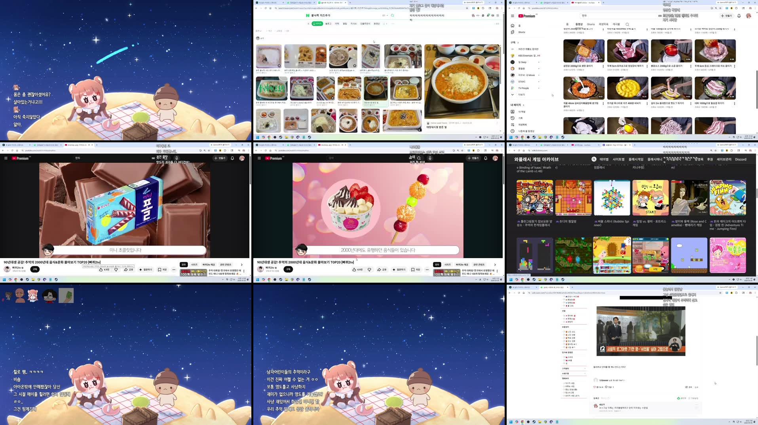This screenshot has width=758, height=425.
Task: Click 저장 save in the mini chocolate video window
Action: (x=162, y=270)
